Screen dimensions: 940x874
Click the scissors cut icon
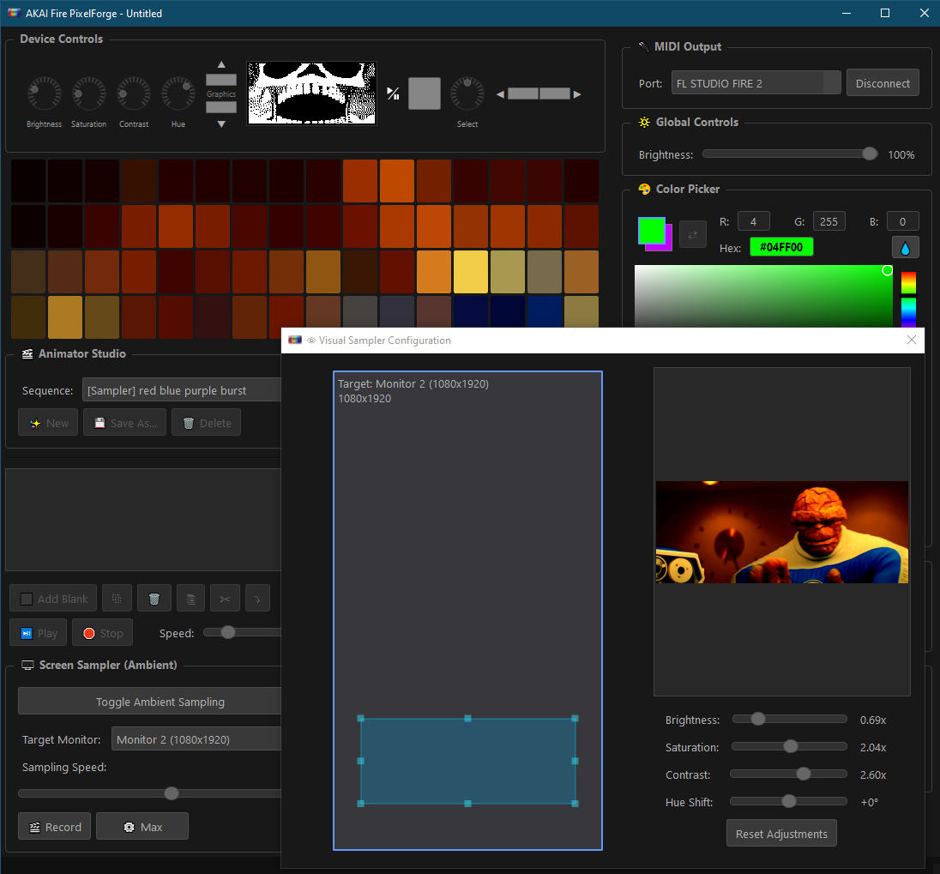(225, 599)
